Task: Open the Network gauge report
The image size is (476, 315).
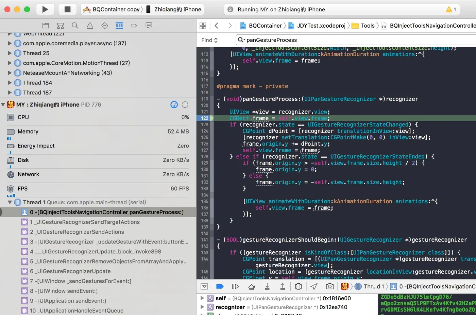Action: [98, 174]
